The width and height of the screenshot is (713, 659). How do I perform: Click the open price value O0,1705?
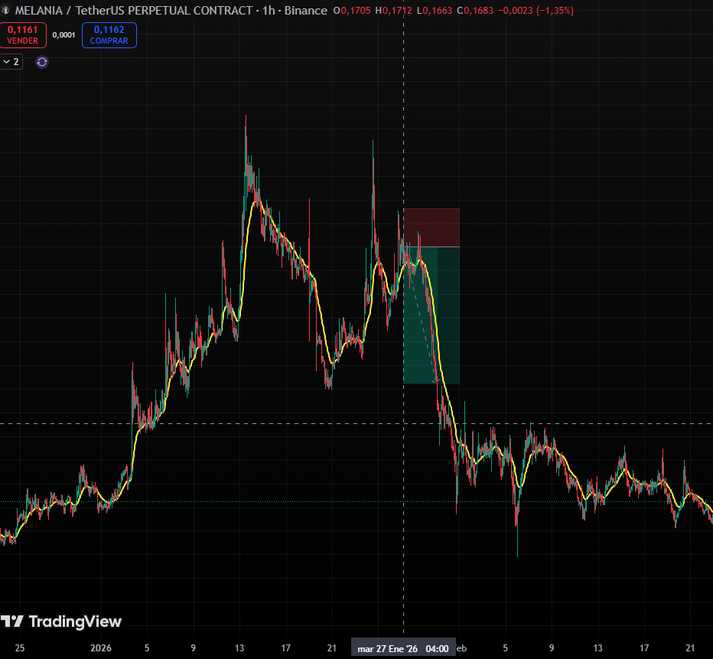coord(352,10)
